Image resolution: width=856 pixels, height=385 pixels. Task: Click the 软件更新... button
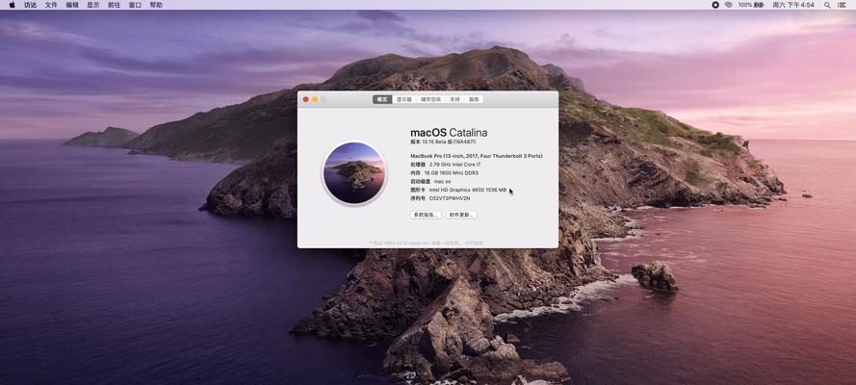(x=461, y=216)
